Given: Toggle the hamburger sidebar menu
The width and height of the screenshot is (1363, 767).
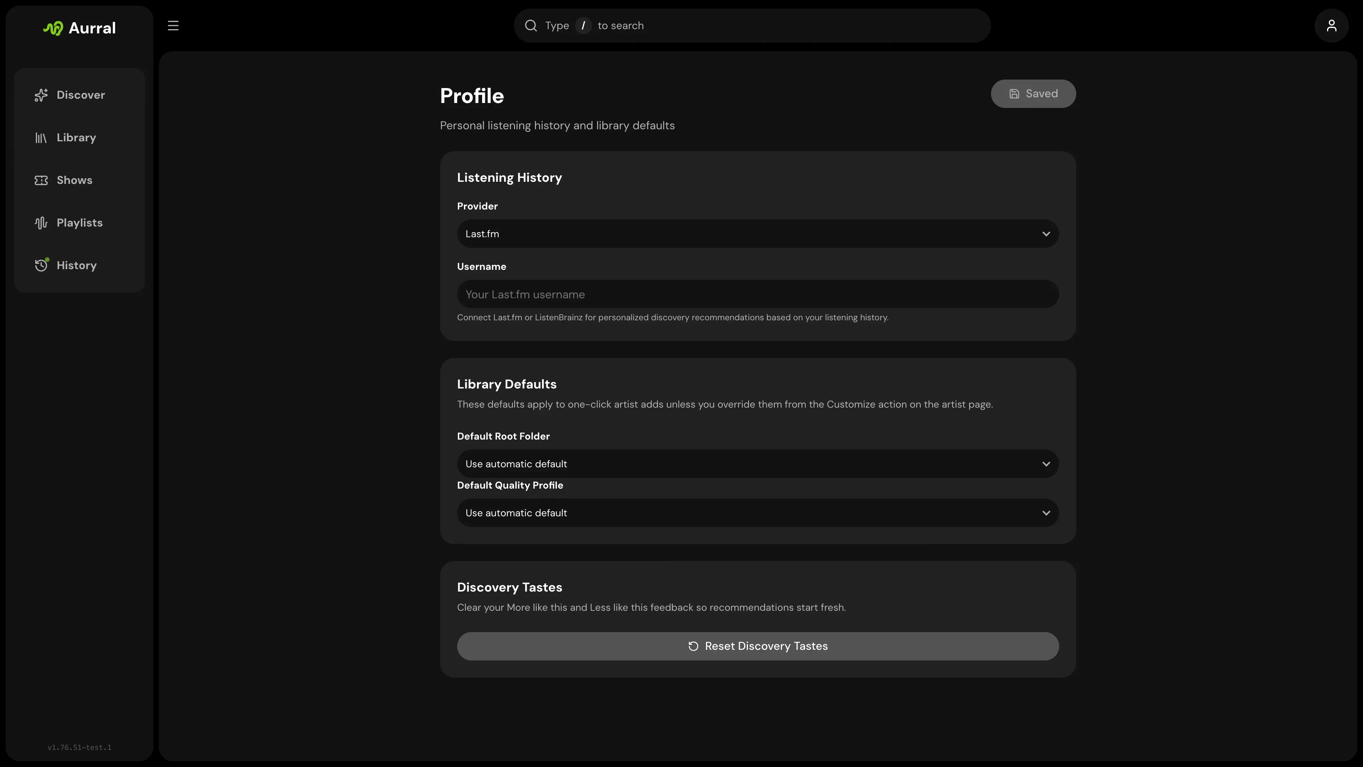Looking at the screenshot, I should (173, 26).
